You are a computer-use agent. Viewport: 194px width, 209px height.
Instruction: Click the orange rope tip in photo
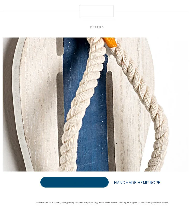[x=110, y=42]
